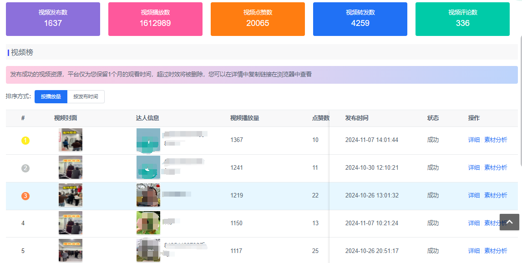Open the rank 1 video cover thumbnail

coord(71,140)
